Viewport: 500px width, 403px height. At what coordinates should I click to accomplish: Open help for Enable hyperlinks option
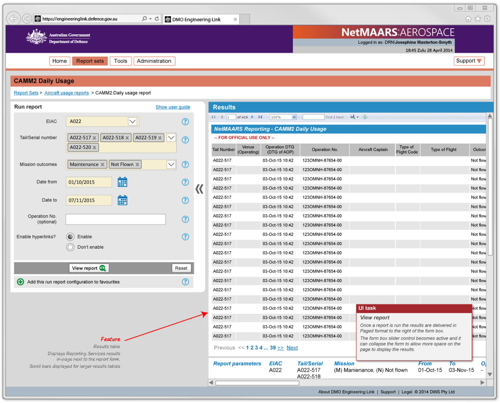click(185, 237)
